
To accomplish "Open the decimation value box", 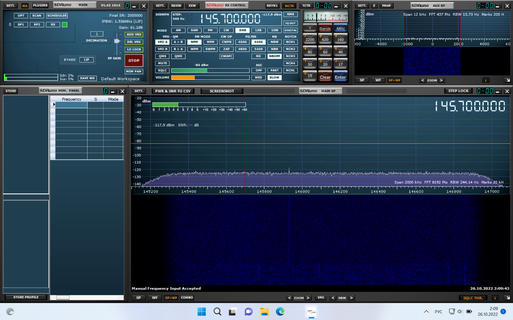I will [97, 34].
